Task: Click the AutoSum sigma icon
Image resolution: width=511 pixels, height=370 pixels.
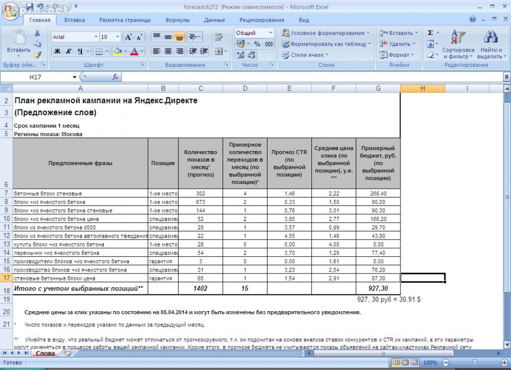Action: (431, 33)
